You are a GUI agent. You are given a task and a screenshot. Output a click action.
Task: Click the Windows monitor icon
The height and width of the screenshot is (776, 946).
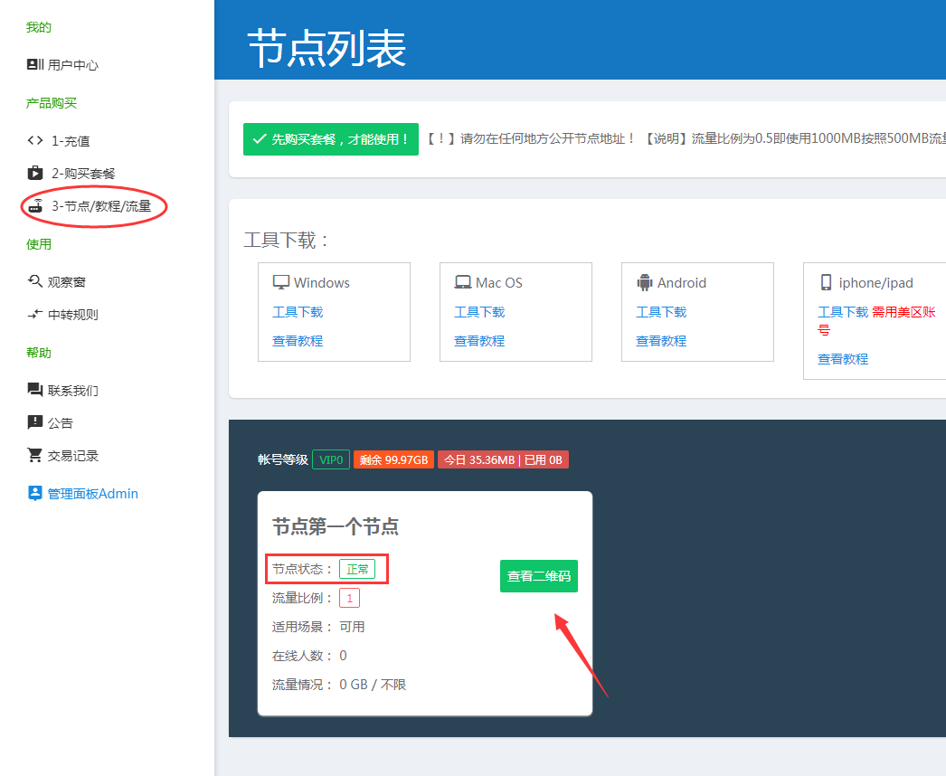point(282,282)
